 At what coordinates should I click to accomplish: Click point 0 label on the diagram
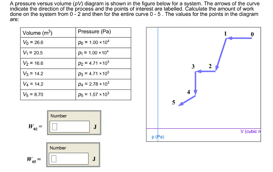click(252, 34)
